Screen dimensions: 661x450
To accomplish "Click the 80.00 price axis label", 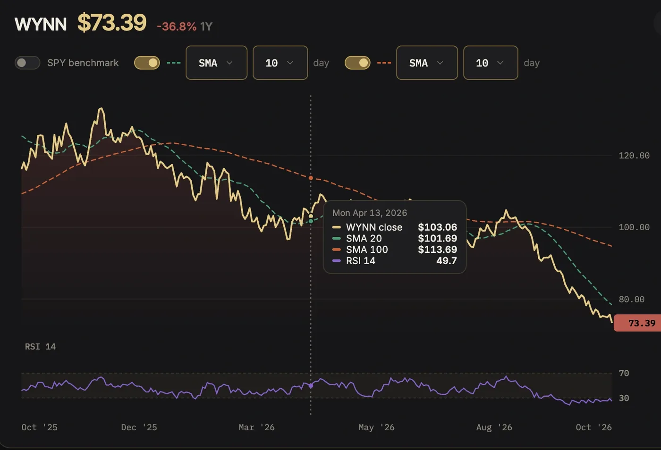I will pyautogui.click(x=632, y=300).
